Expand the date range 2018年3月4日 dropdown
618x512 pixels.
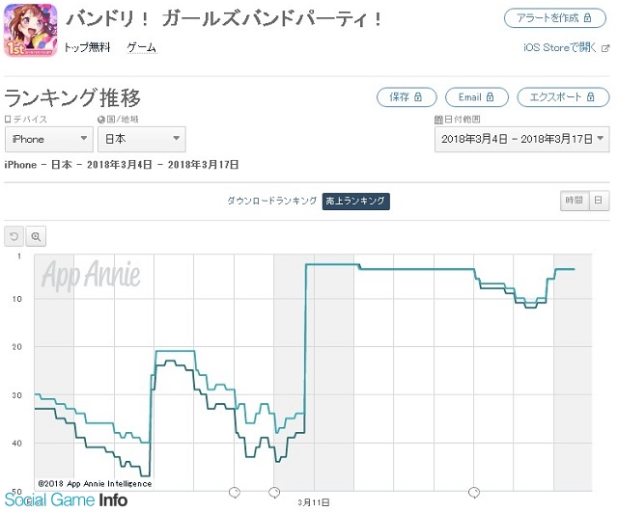521,139
